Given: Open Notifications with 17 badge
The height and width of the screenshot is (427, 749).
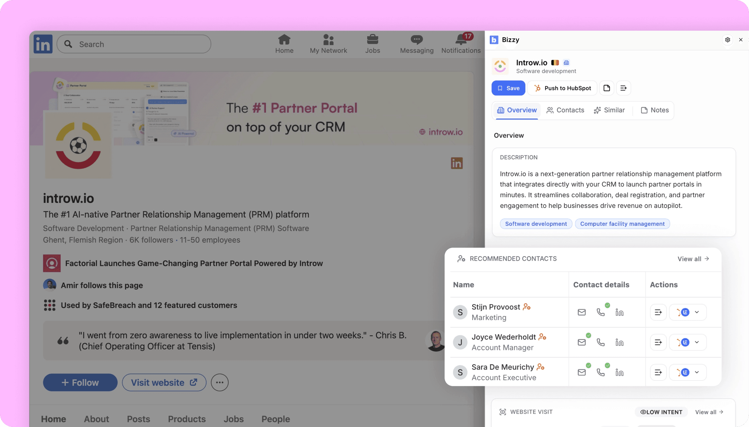Looking at the screenshot, I should point(461,44).
